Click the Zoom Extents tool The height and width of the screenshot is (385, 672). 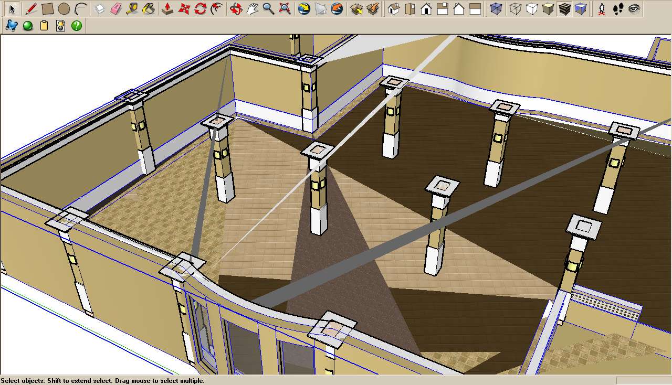285,9
